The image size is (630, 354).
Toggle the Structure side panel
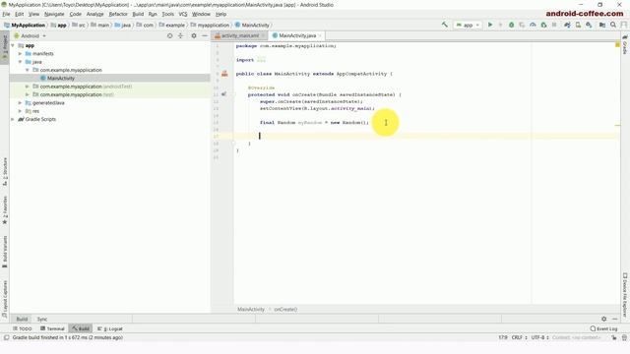[5, 171]
